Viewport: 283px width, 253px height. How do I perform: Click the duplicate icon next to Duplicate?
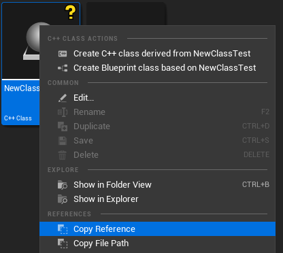pos(63,126)
